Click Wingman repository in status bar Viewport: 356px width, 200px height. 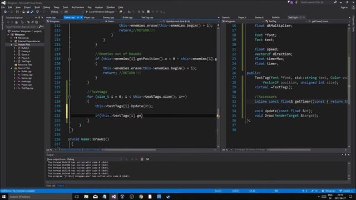tap(329, 191)
